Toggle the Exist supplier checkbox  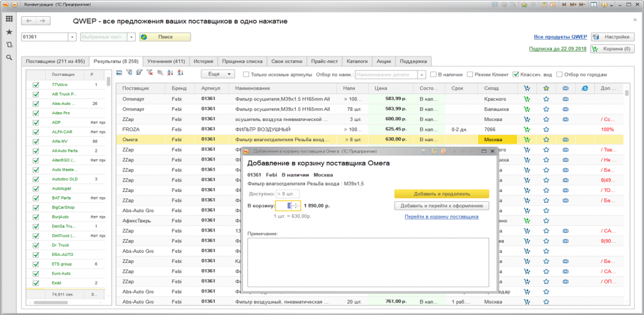tap(35, 282)
